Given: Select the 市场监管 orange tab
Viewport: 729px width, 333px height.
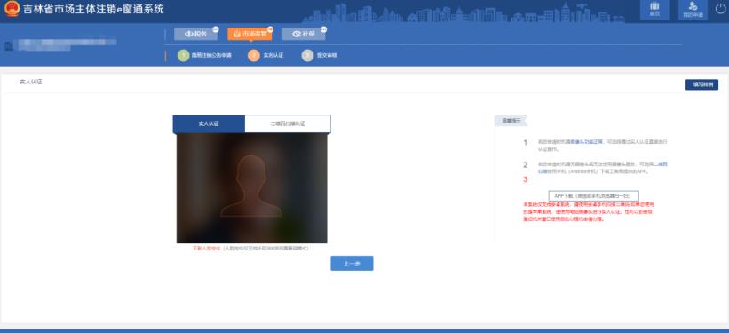Looking at the screenshot, I should coord(250,34).
